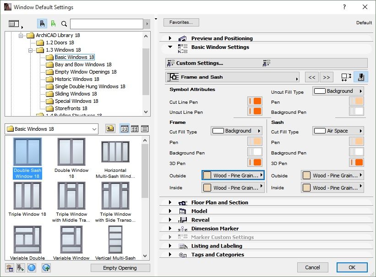Click the upload object green arrow icon
376x277 pixels.
tap(45, 269)
